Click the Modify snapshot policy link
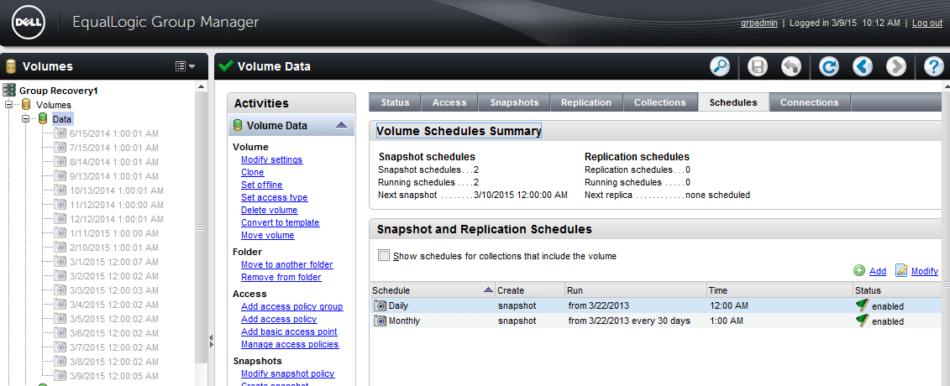The height and width of the screenshot is (386, 950). click(288, 374)
